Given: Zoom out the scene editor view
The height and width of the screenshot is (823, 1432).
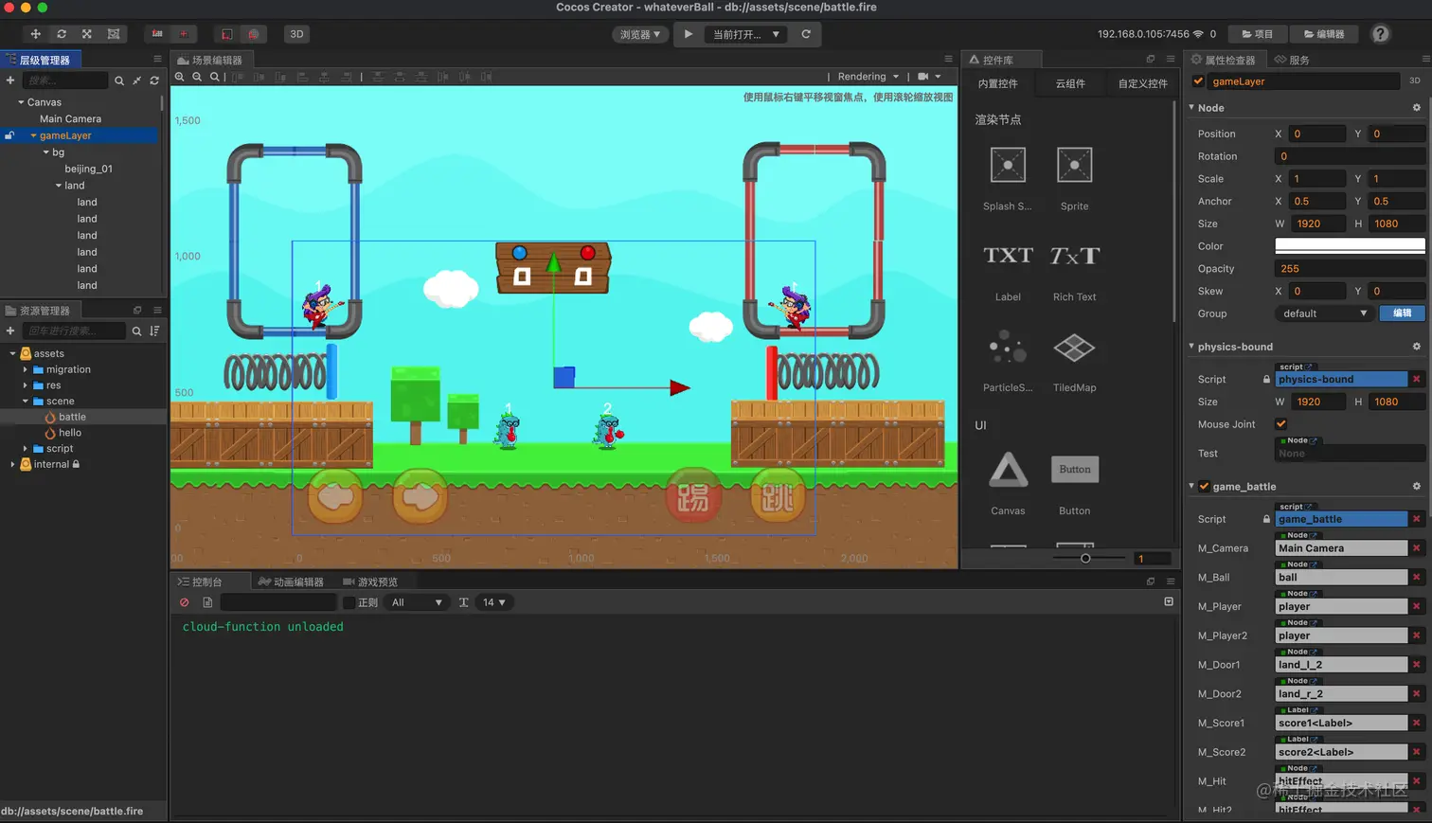Looking at the screenshot, I should (x=197, y=77).
